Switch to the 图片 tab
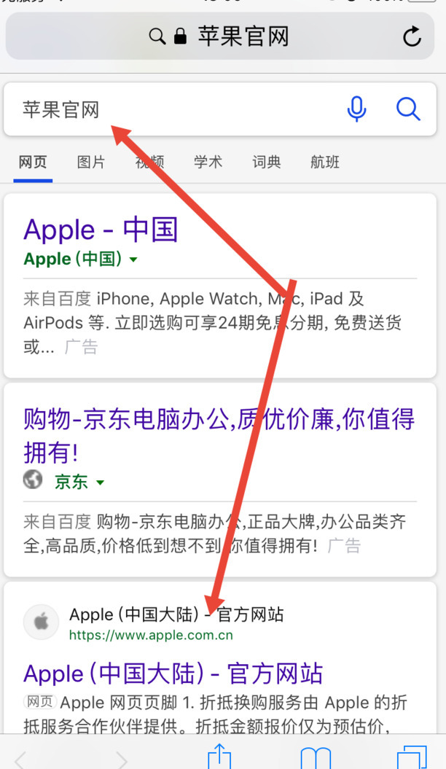This screenshot has width=446, height=769. click(x=91, y=162)
